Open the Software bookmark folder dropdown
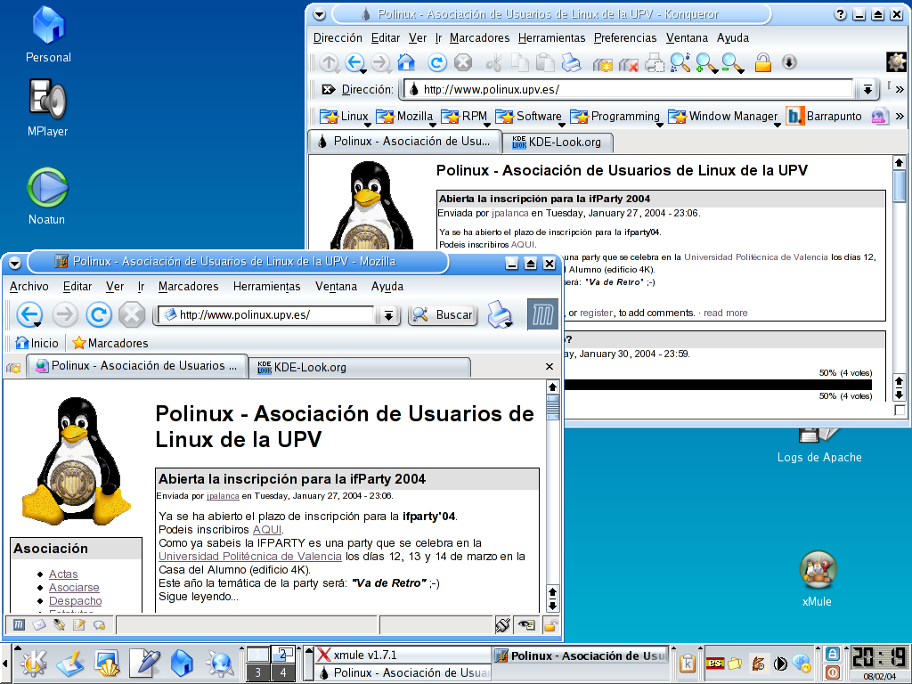 pos(529,117)
